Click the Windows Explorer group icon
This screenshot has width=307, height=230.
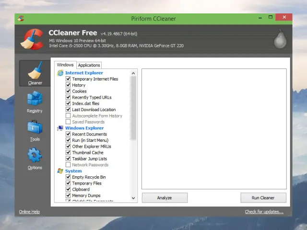(60, 128)
